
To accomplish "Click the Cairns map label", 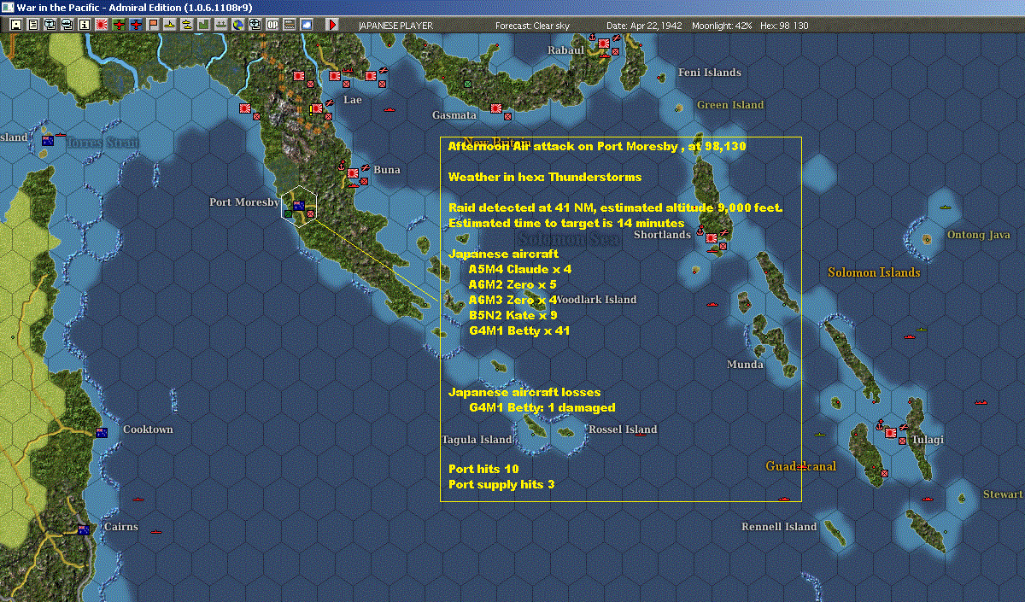I will click(x=120, y=527).
